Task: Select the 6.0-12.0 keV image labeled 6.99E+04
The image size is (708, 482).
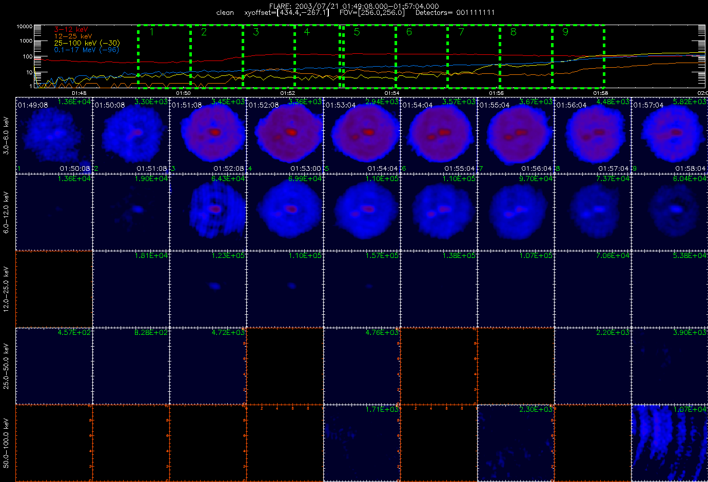Action: pos(285,212)
